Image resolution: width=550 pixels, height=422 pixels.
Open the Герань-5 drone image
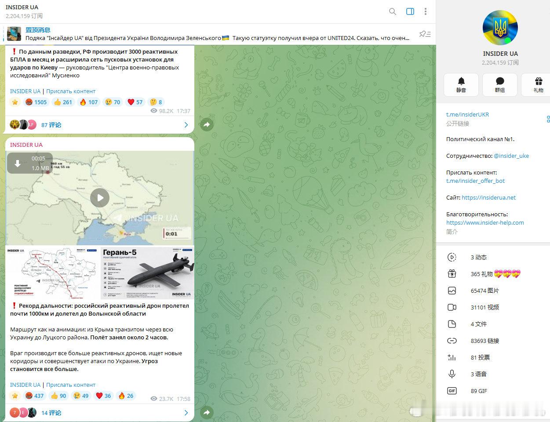pos(147,273)
